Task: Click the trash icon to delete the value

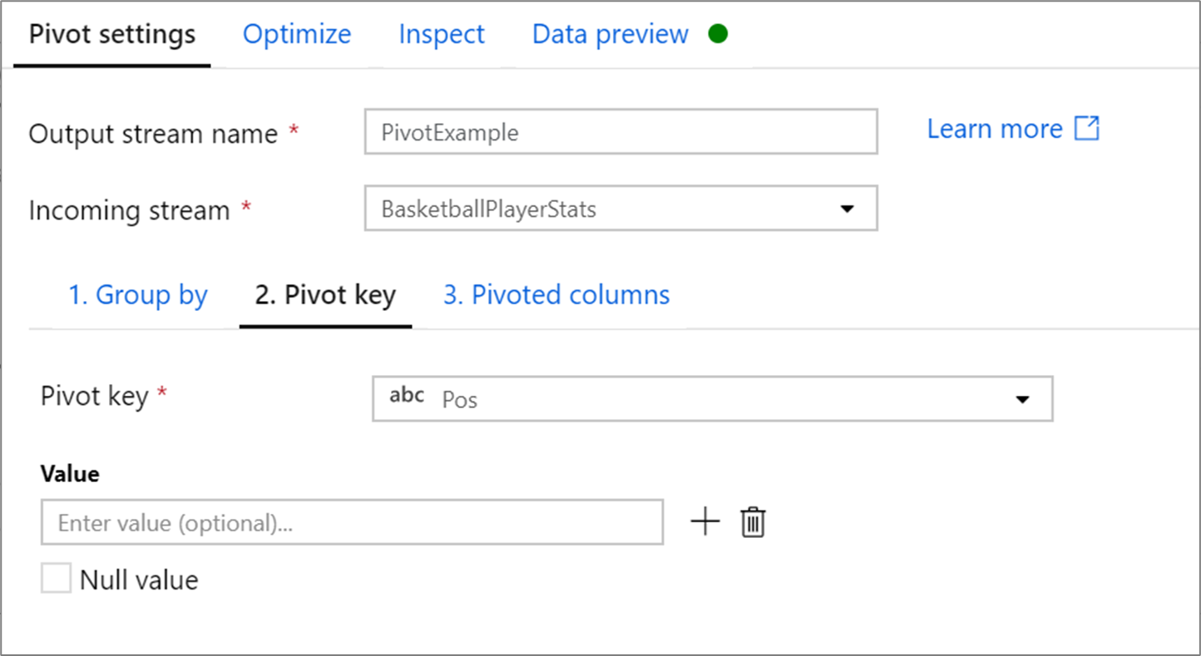Action: (x=752, y=521)
